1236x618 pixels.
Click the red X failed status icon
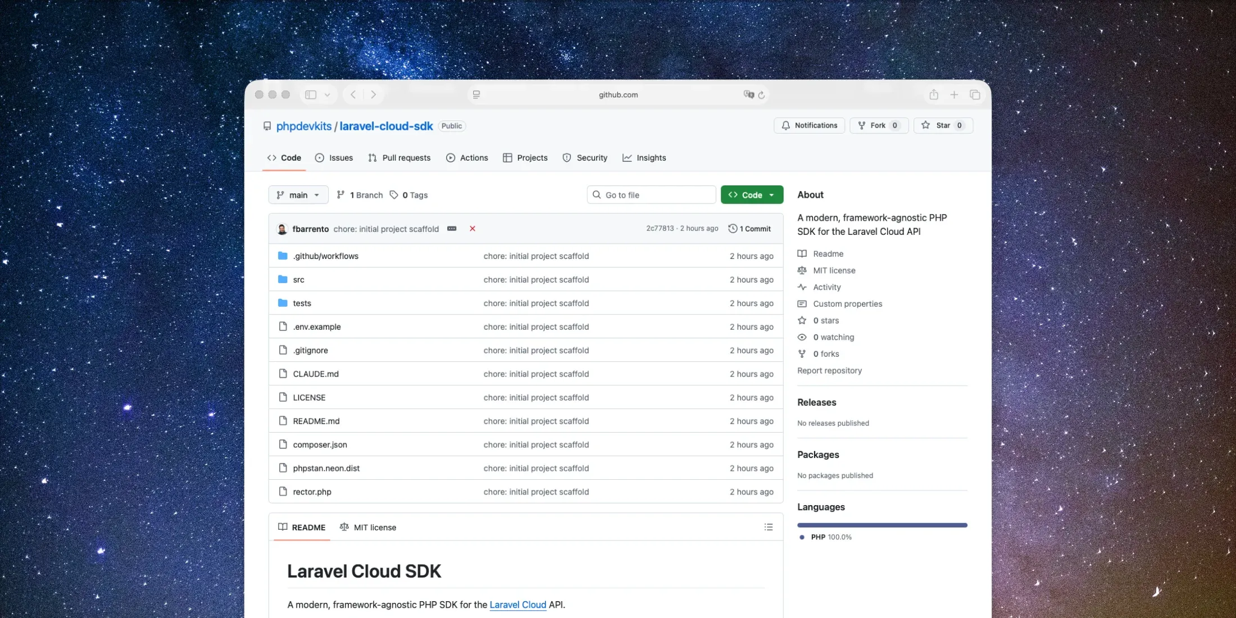[x=472, y=229]
